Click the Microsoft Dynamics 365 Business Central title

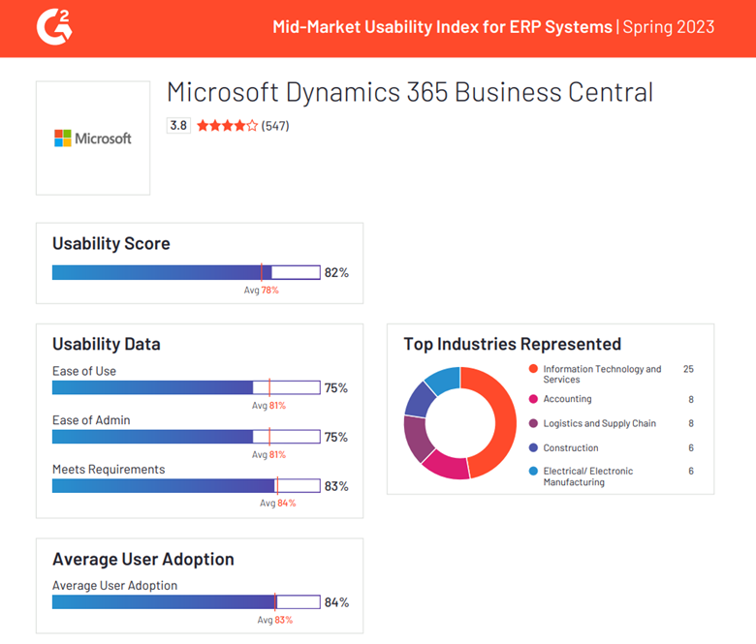[410, 92]
